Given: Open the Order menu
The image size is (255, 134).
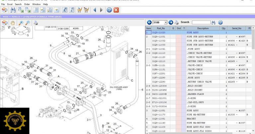Looking at the screenshot, I should tap(27, 4).
